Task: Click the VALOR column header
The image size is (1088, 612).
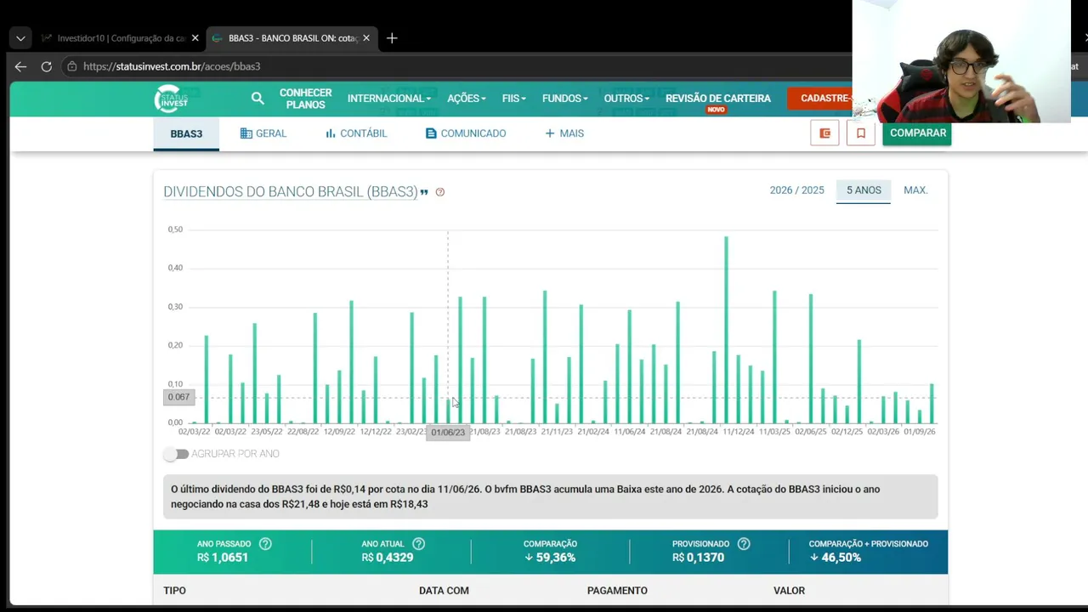Action: pos(789,591)
